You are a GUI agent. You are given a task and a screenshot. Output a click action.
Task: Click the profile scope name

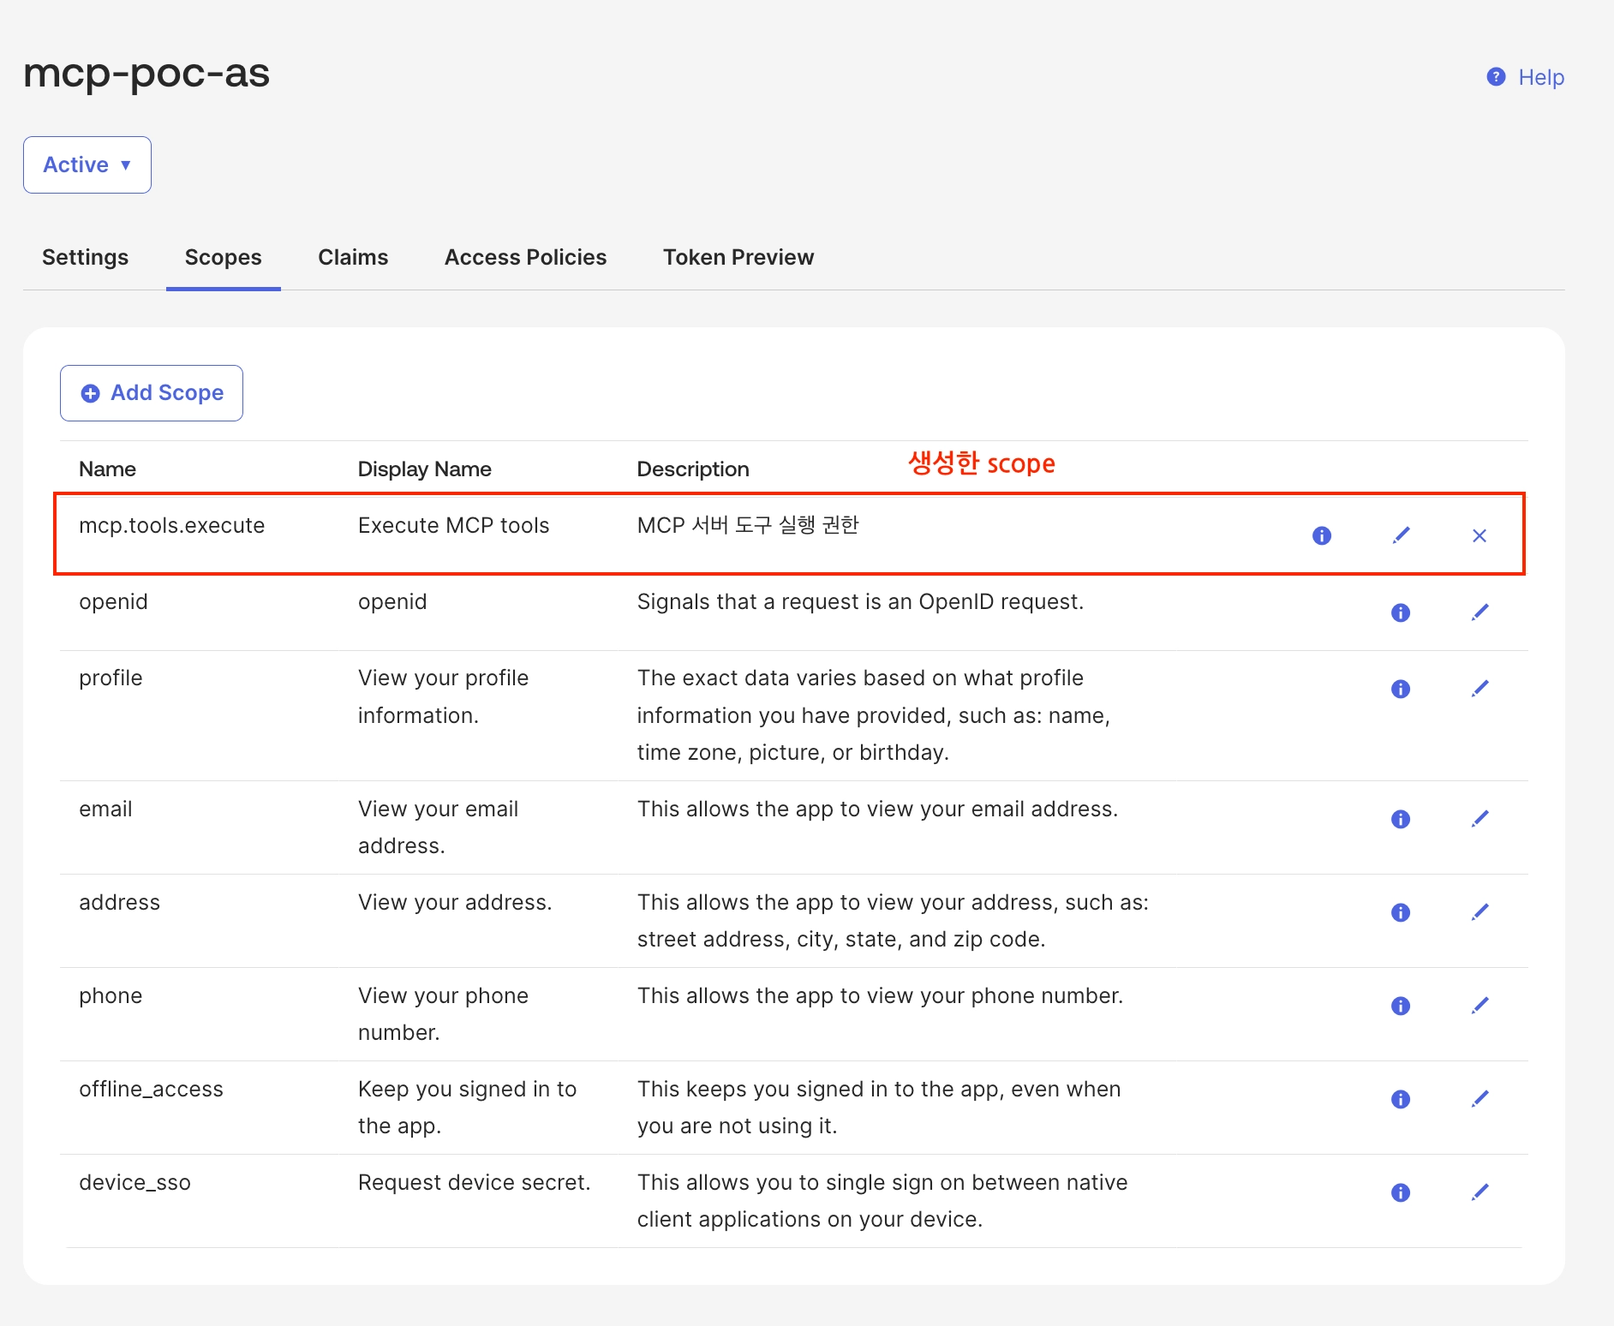pos(111,678)
